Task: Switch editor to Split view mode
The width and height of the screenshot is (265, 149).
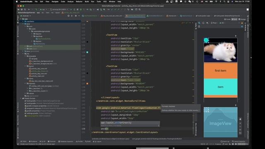Action: [x=234, y=19]
